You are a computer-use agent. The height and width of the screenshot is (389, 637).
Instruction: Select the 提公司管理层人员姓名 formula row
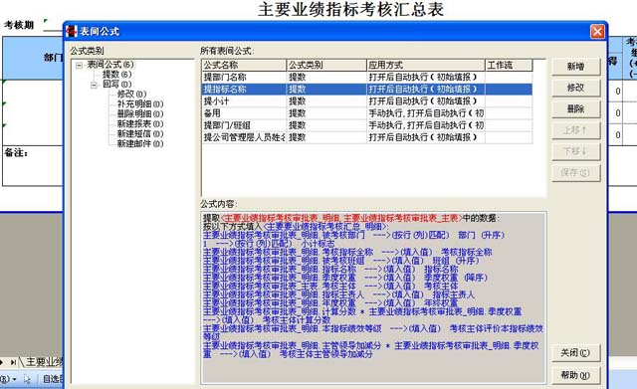(x=367, y=137)
